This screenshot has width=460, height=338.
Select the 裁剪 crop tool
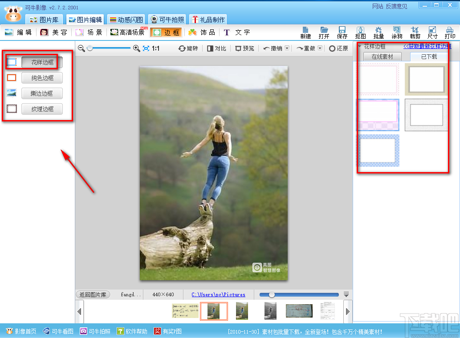pyautogui.click(x=415, y=33)
